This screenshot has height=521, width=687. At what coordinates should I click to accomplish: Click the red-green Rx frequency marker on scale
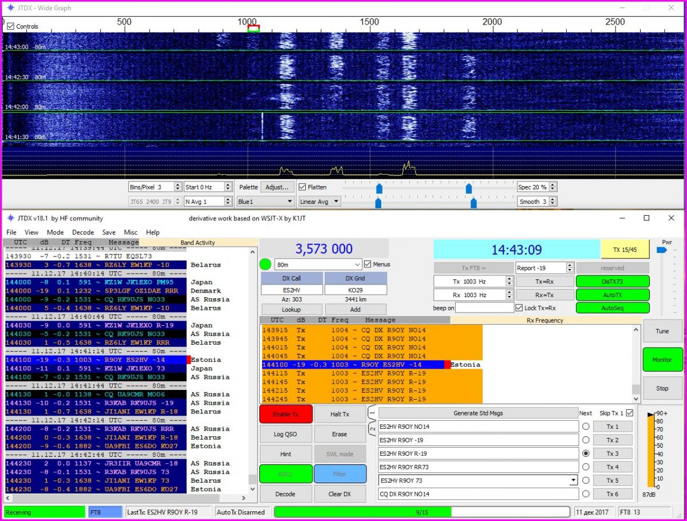tap(254, 28)
